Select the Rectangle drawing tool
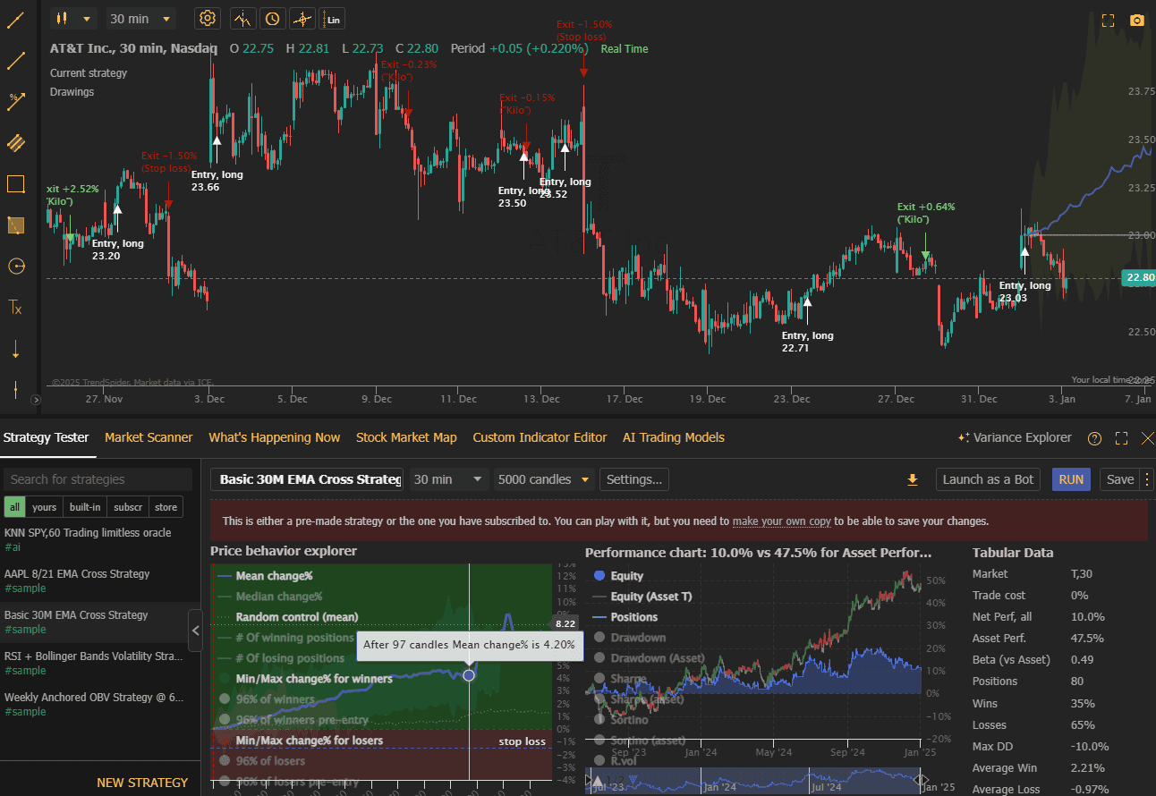The height and width of the screenshot is (796, 1156). tap(14, 184)
